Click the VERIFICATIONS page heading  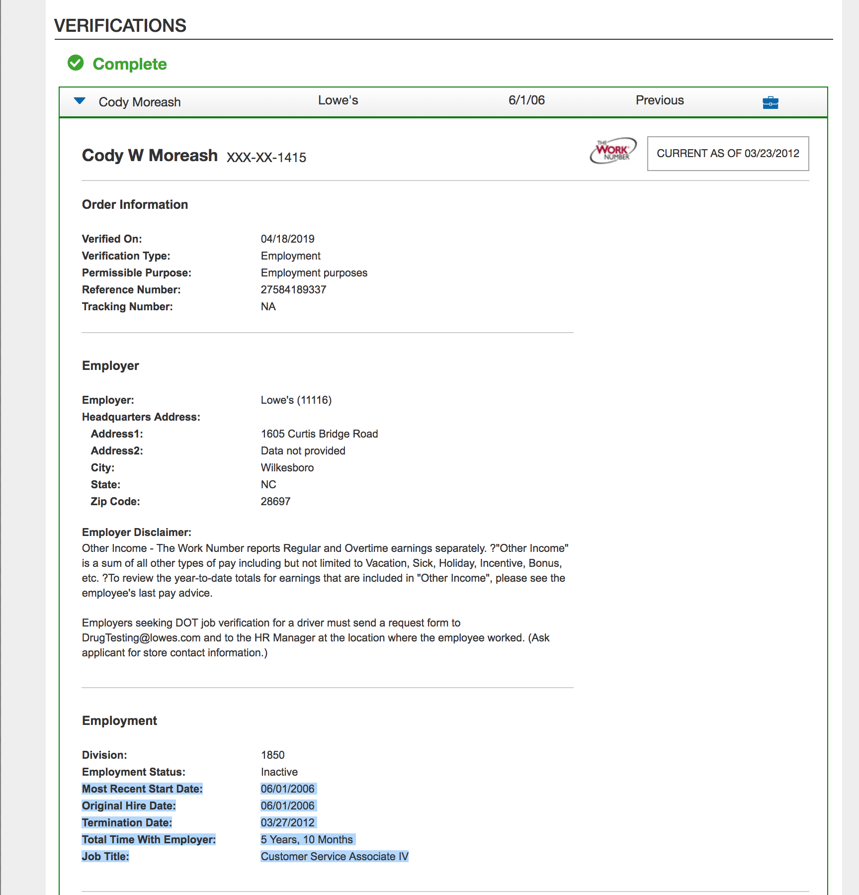click(120, 25)
